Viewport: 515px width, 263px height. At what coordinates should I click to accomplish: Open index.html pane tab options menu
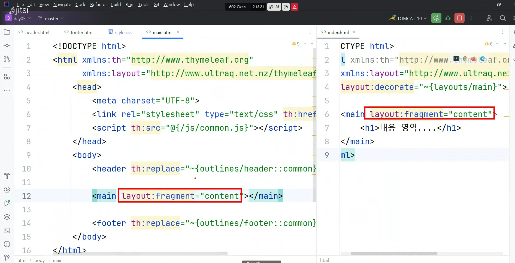[x=503, y=32]
